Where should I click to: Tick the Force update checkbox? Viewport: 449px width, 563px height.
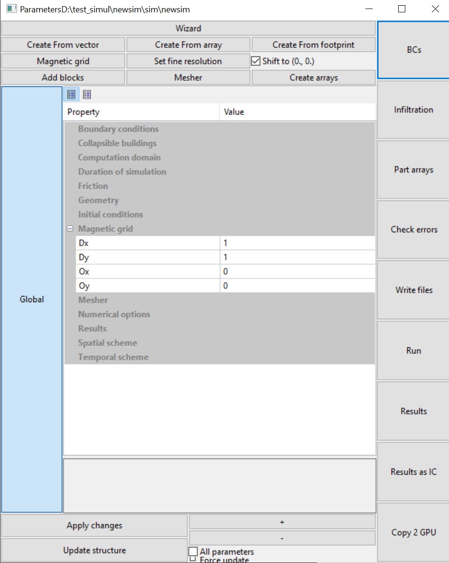(x=193, y=559)
